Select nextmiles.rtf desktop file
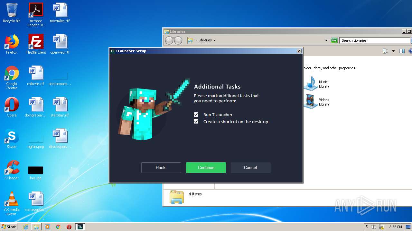The height and width of the screenshot is (231, 412). 60,13
